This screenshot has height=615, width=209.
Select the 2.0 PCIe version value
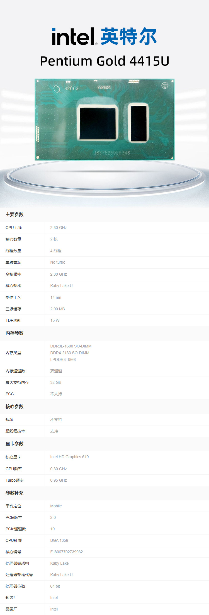point(53,517)
